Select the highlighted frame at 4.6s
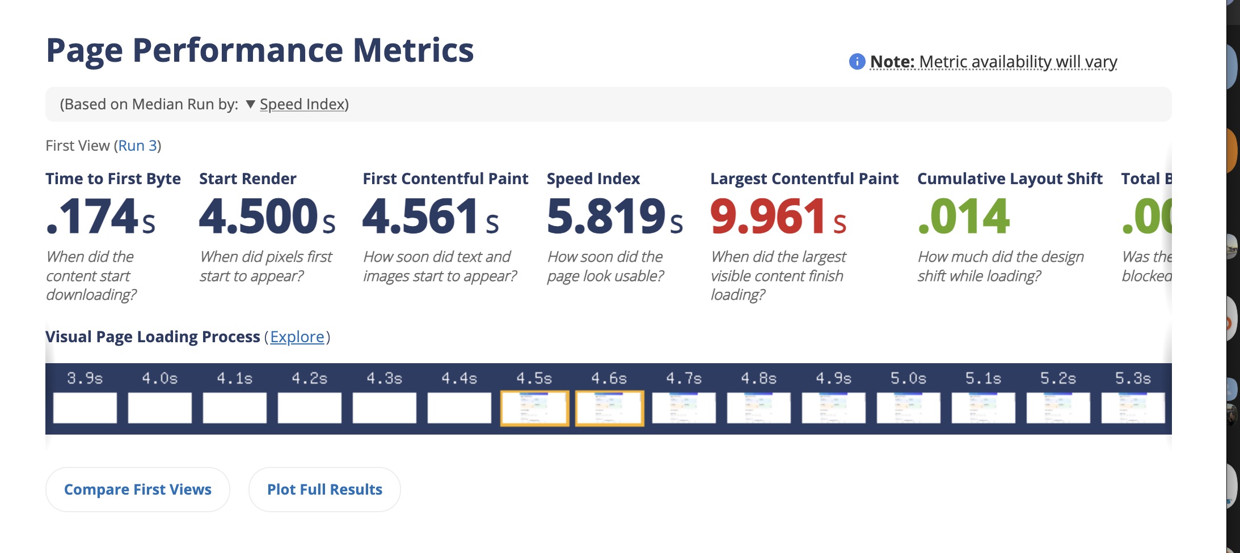Image resolution: width=1240 pixels, height=553 pixels. point(609,408)
